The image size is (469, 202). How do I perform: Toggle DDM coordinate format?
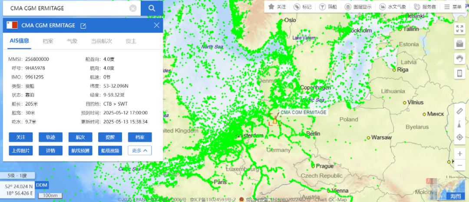pyautogui.click(x=41, y=185)
